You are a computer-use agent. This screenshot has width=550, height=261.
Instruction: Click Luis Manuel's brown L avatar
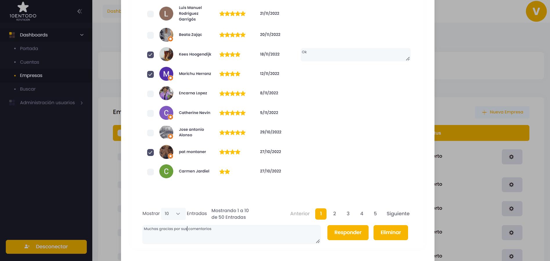click(166, 14)
